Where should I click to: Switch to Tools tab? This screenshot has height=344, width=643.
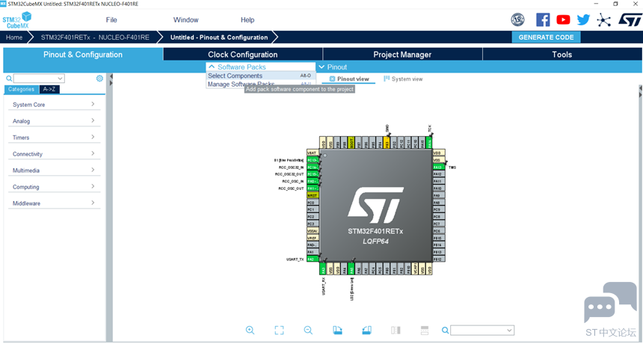pos(562,55)
